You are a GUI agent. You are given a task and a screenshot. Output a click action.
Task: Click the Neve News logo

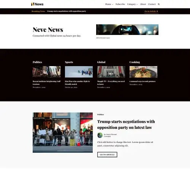coord(37,4)
